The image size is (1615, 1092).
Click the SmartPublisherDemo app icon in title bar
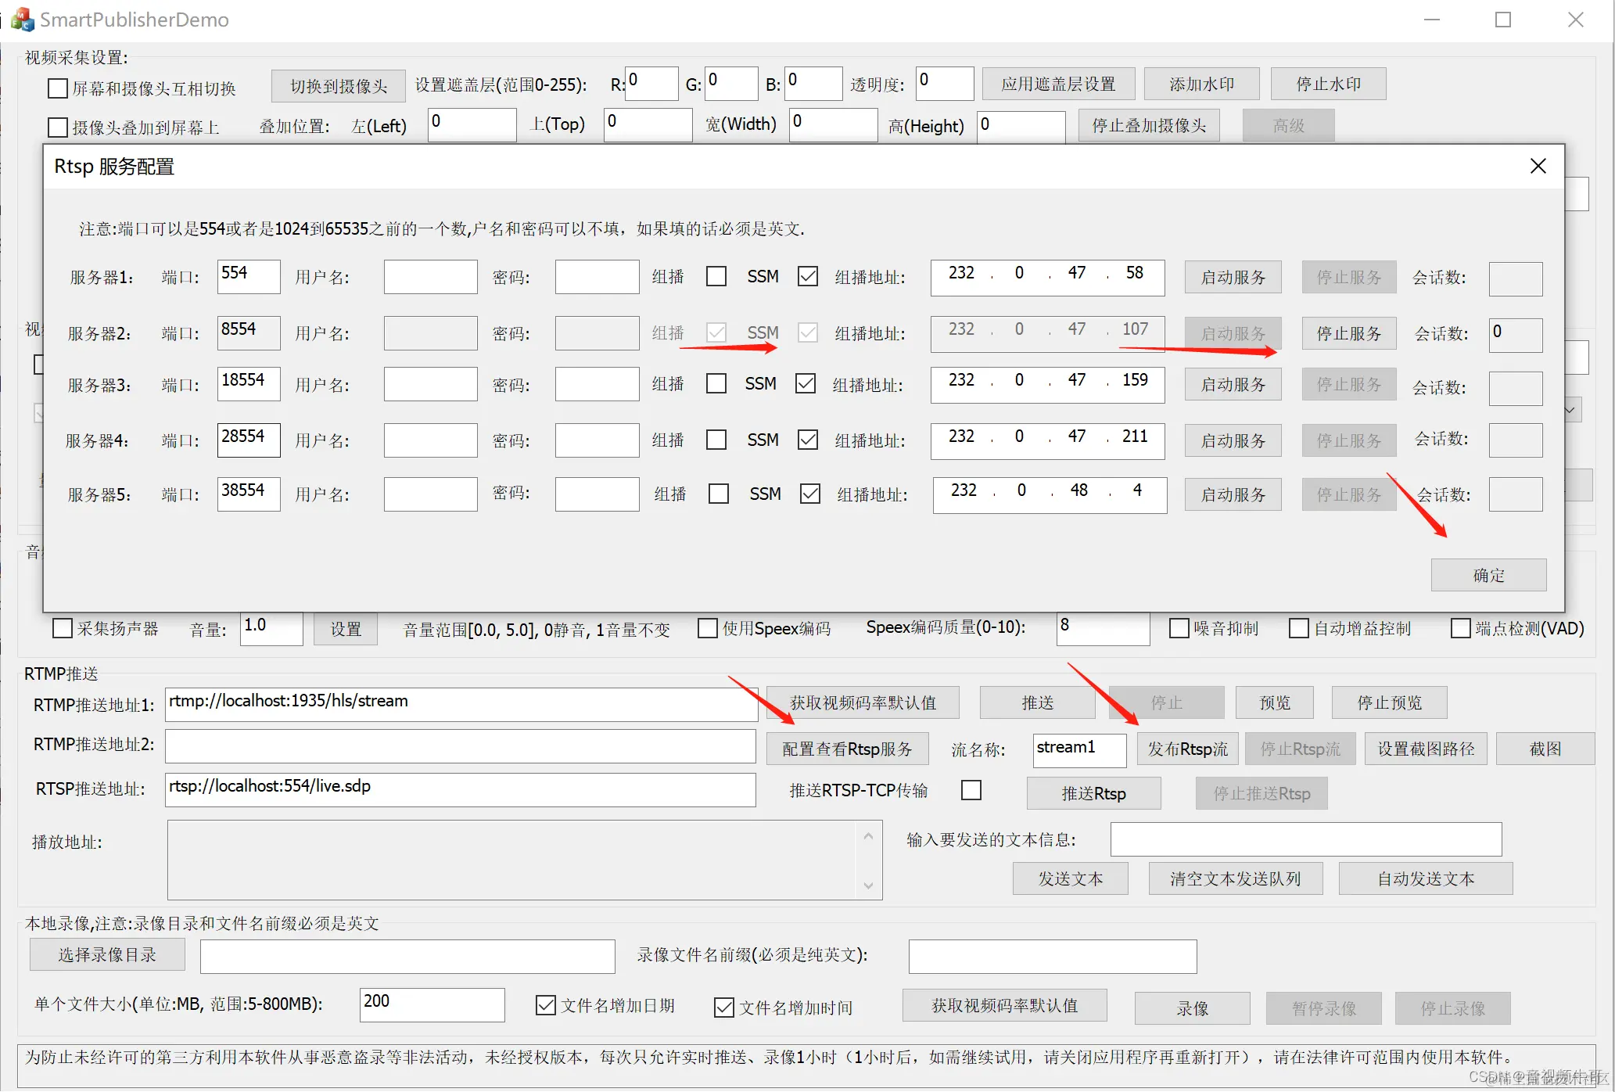tap(23, 20)
